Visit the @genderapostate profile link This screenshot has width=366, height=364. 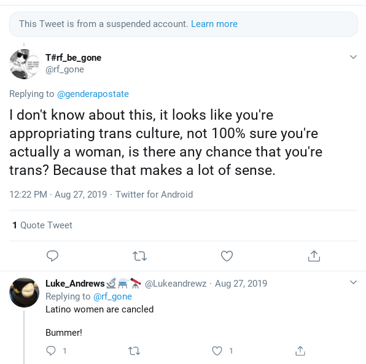point(93,94)
